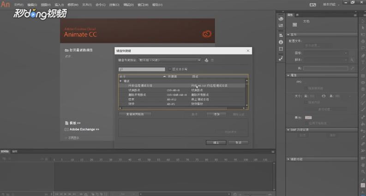Click the fill color swatch in tools

point(363,185)
